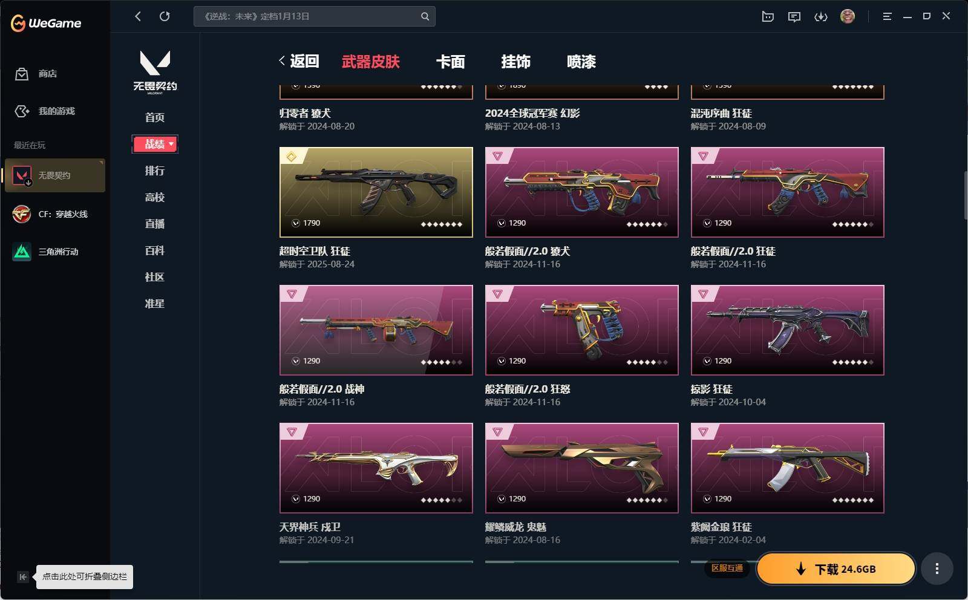Click the search magnifier icon
This screenshot has width=968, height=600.
point(425,16)
